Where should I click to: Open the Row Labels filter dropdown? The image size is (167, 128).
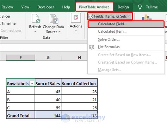pos(32,83)
